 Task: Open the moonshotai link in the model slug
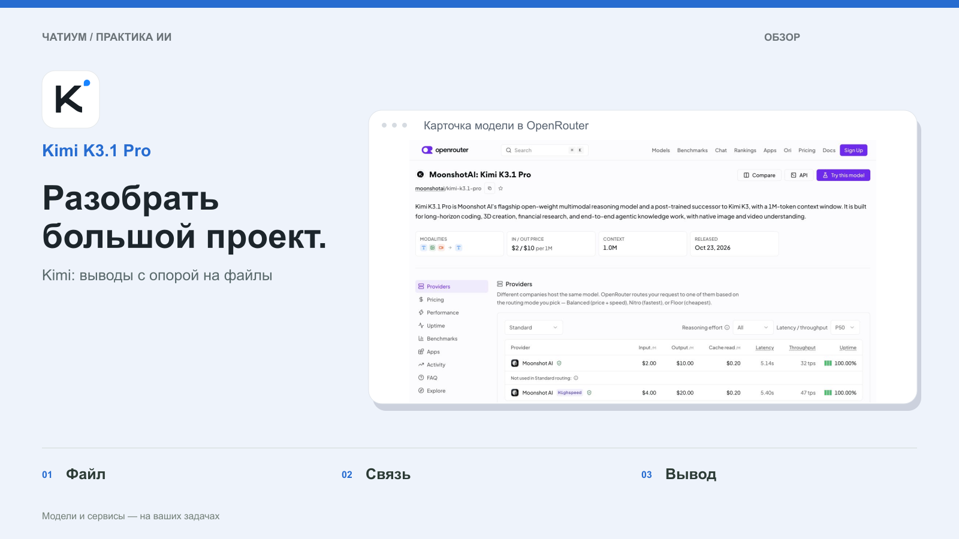(x=430, y=189)
